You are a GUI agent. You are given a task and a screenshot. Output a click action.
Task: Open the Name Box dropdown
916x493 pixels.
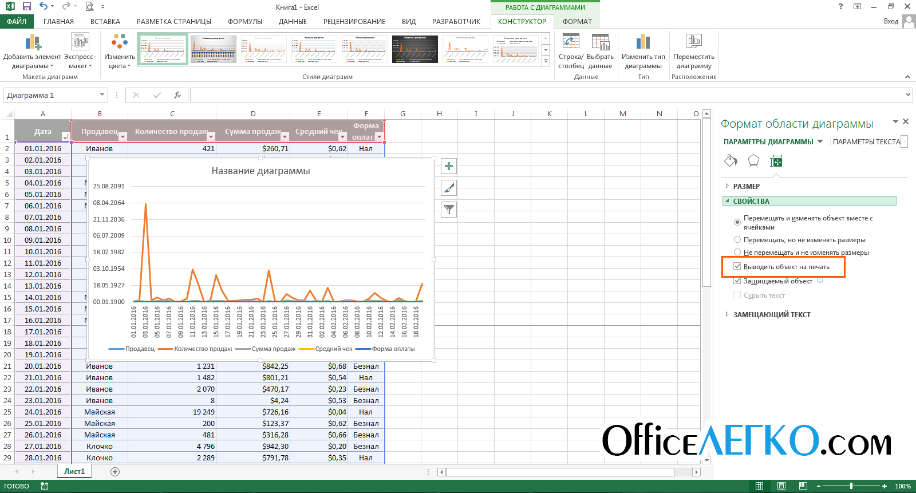[102, 95]
